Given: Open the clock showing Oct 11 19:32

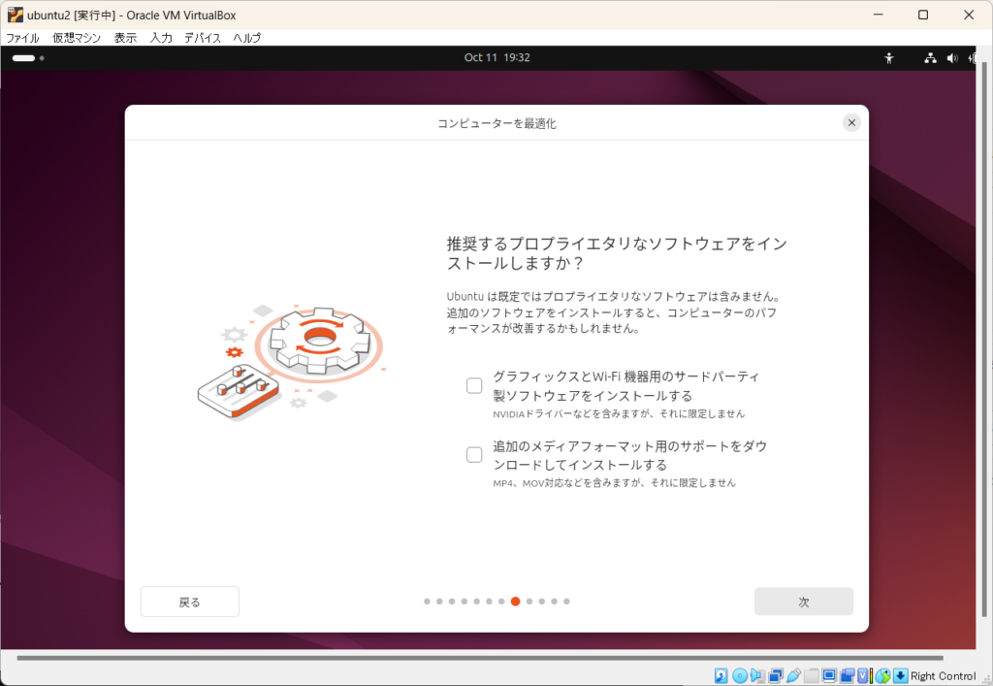Looking at the screenshot, I should tap(497, 57).
